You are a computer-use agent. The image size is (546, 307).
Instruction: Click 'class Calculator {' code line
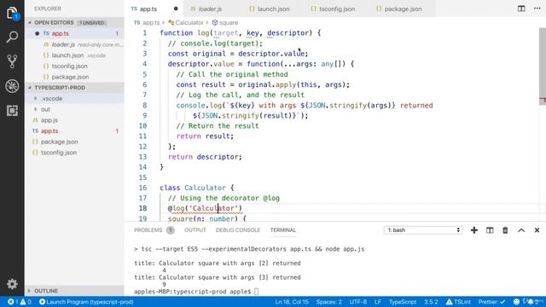[197, 188]
